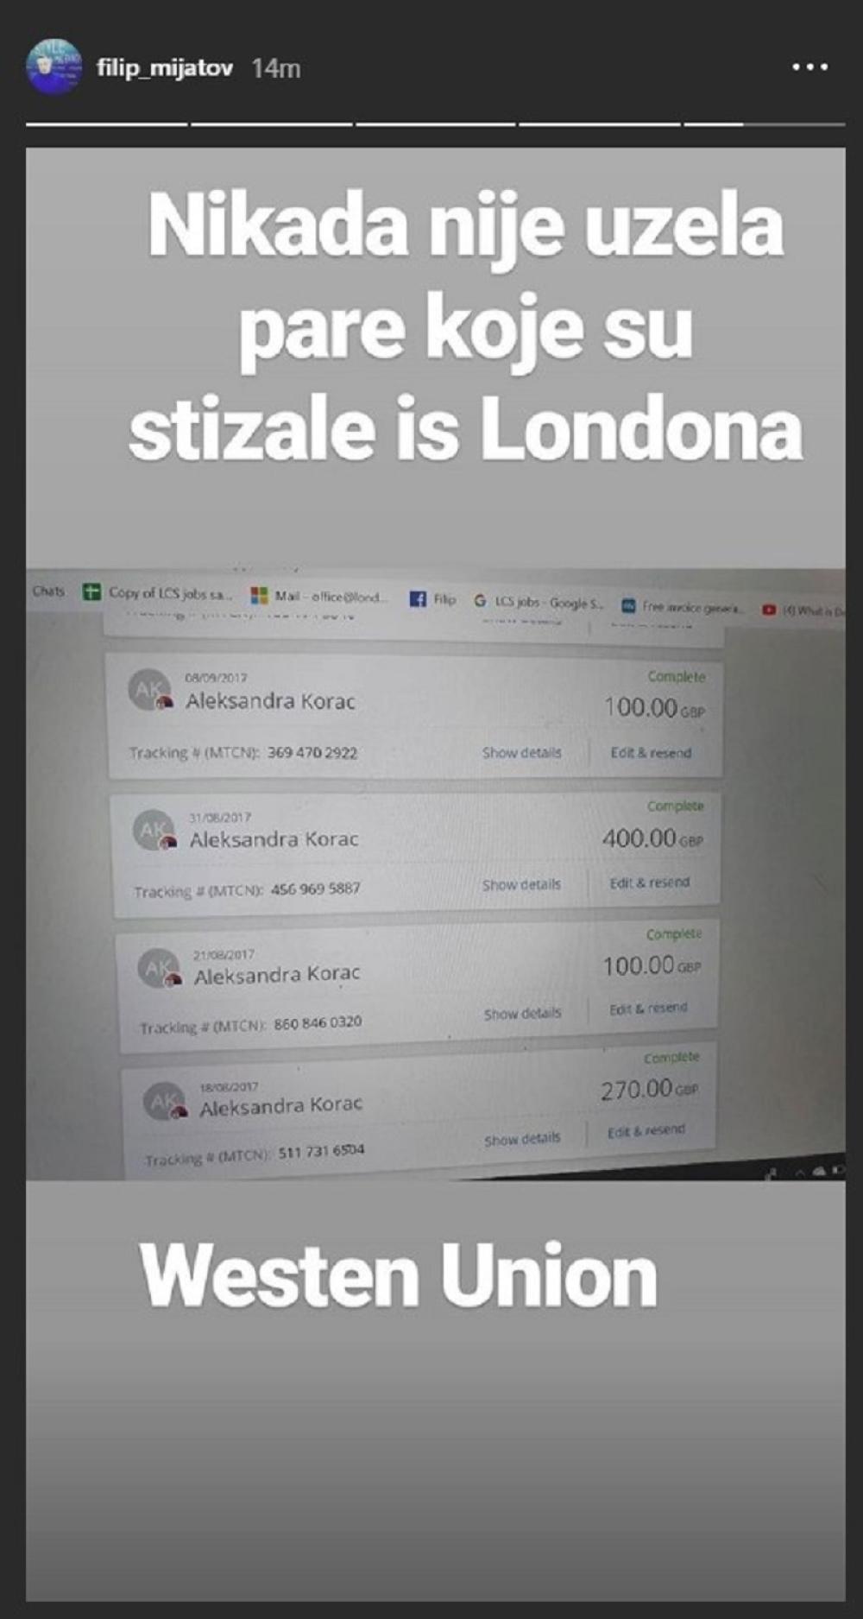The height and width of the screenshot is (1619, 863).
Task: Show details for the 400.00 GBP transfer
Action: click(521, 885)
